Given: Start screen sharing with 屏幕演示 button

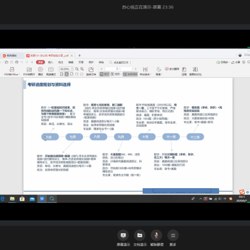Looking at the screenshot, I should pos(123,238).
